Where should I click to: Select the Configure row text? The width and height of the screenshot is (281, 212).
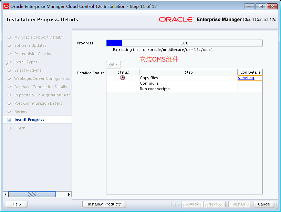(149, 83)
